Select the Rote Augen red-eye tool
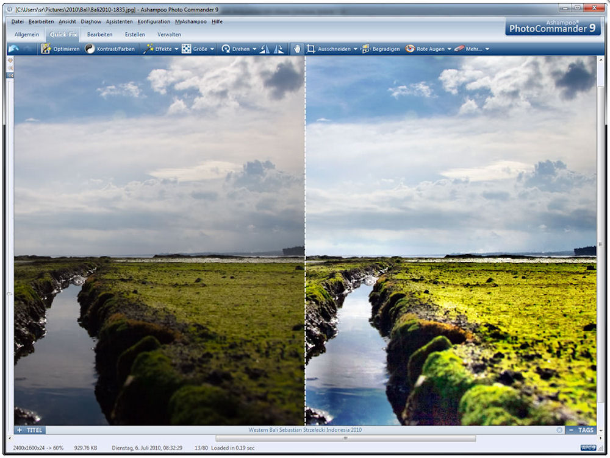The height and width of the screenshot is (458, 610). [x=410, y=49]
